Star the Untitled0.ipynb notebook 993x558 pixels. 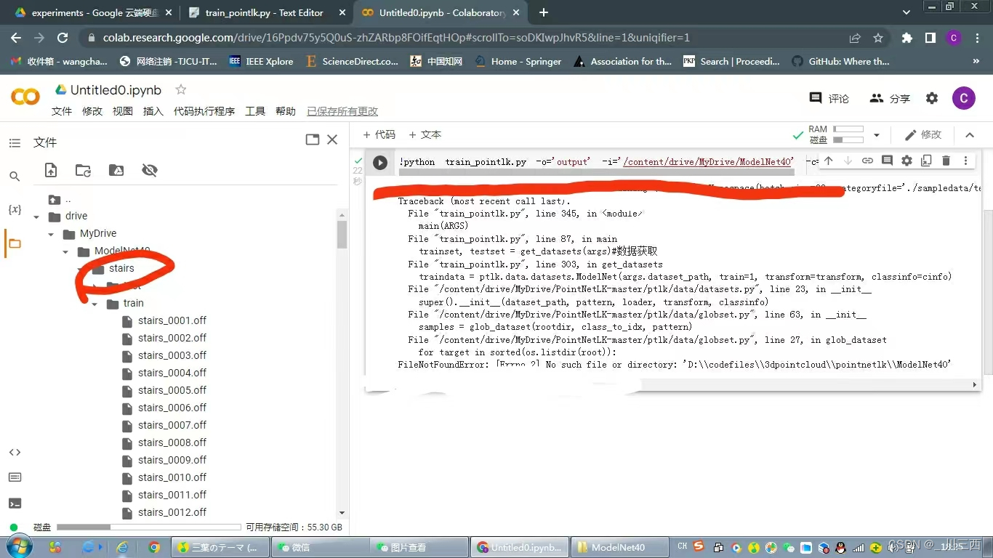(x=180, y=90)
